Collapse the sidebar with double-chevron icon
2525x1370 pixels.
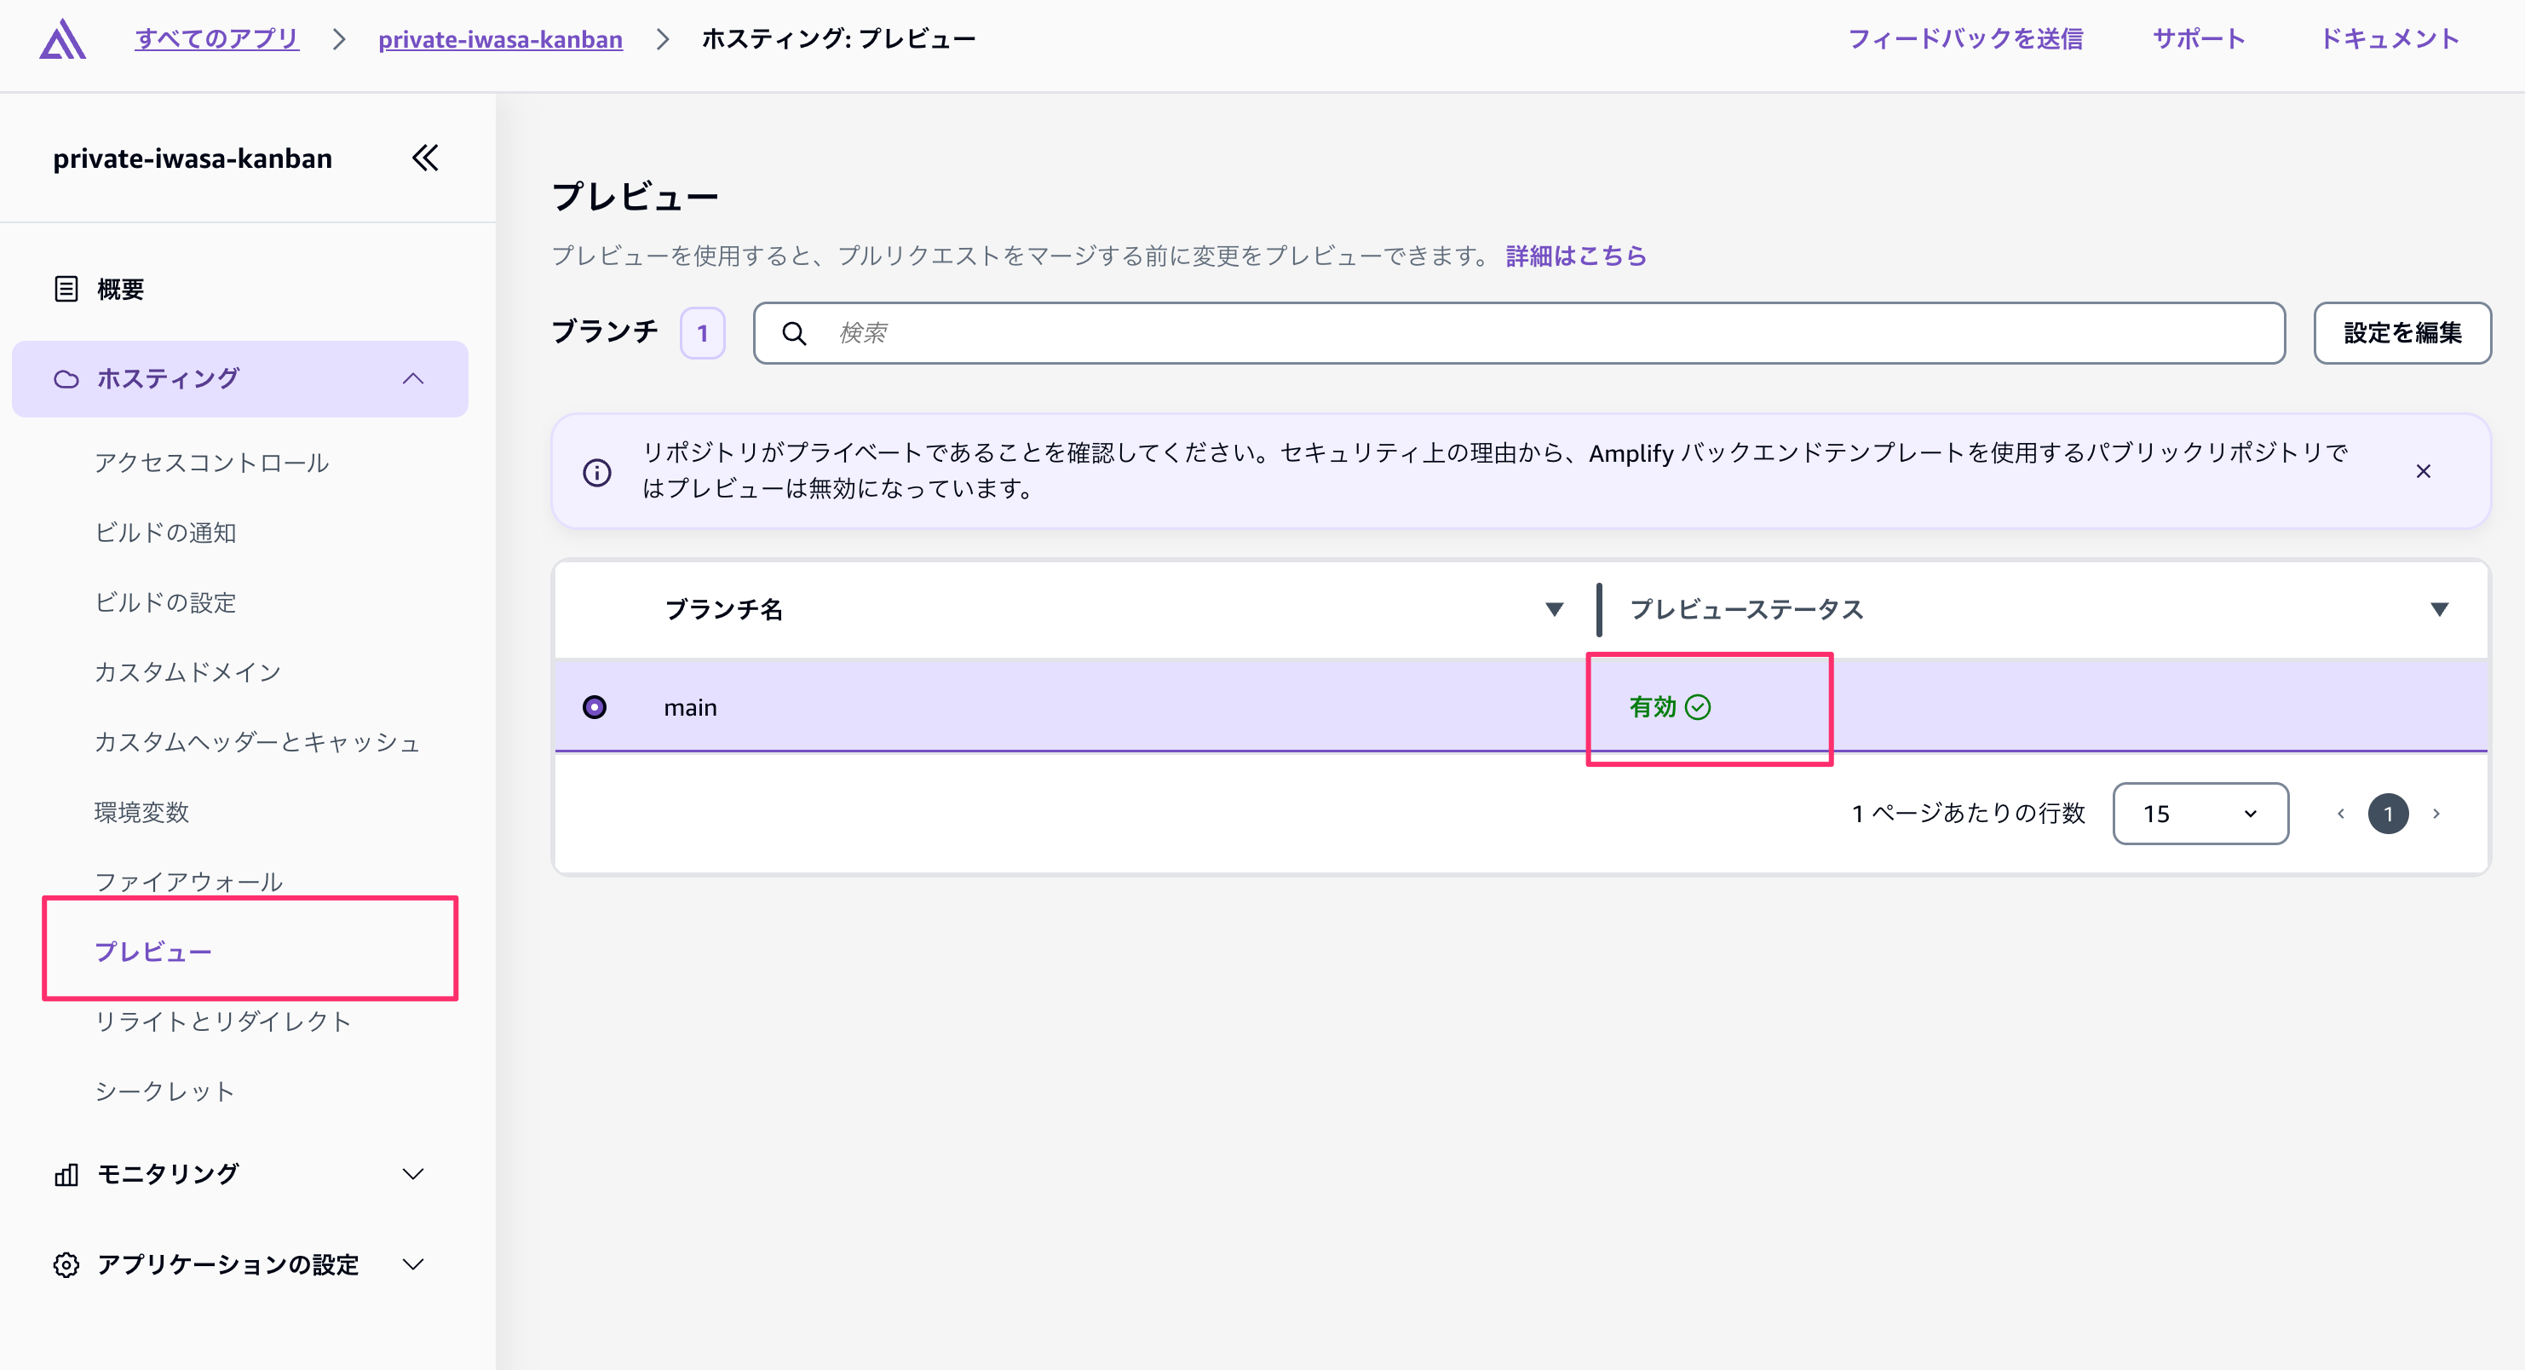click(x=425, y=158)
